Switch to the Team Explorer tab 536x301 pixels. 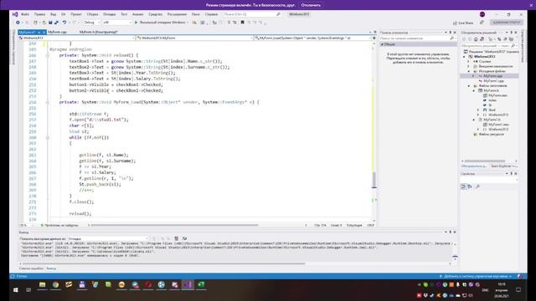(503, 166)
